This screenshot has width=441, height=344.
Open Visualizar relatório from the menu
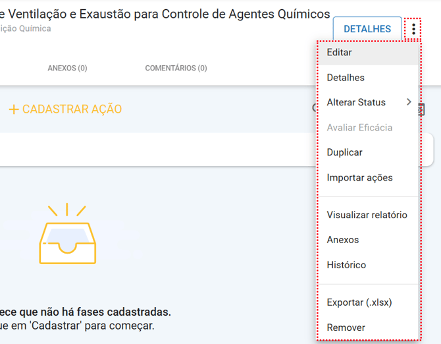pos(367,215)
